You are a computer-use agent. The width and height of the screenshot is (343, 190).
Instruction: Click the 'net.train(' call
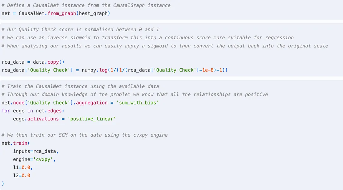point(14,143)
